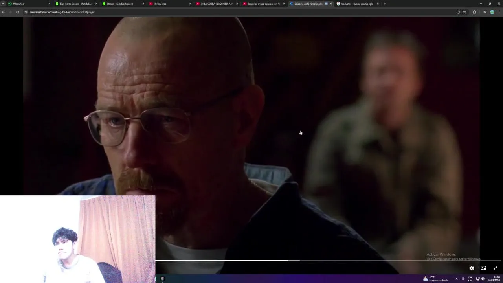Screen dimensions: 503x283
Task: Go forward in browser history
Action: pos(10,12)
